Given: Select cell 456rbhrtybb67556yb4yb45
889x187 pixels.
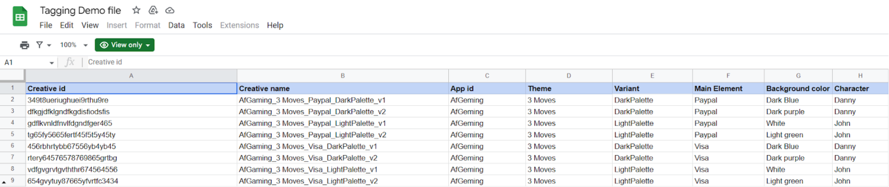Looking at the screenshot, I should point(131,146).
